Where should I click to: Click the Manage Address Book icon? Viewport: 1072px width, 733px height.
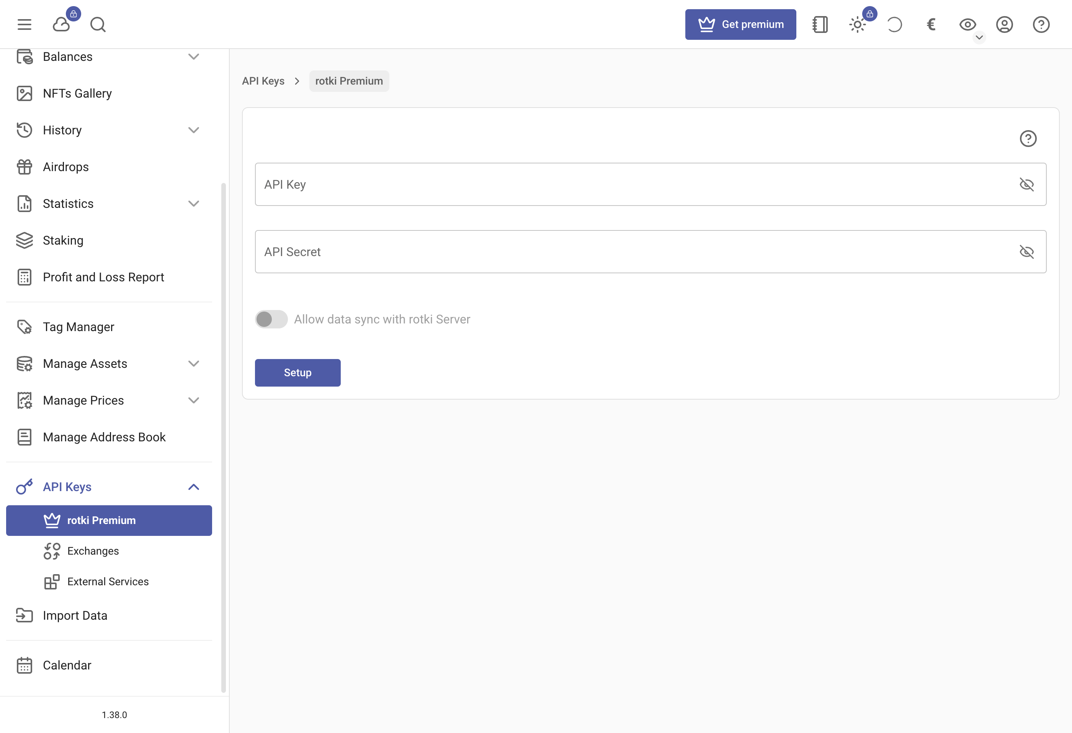(x=25, y=437)
